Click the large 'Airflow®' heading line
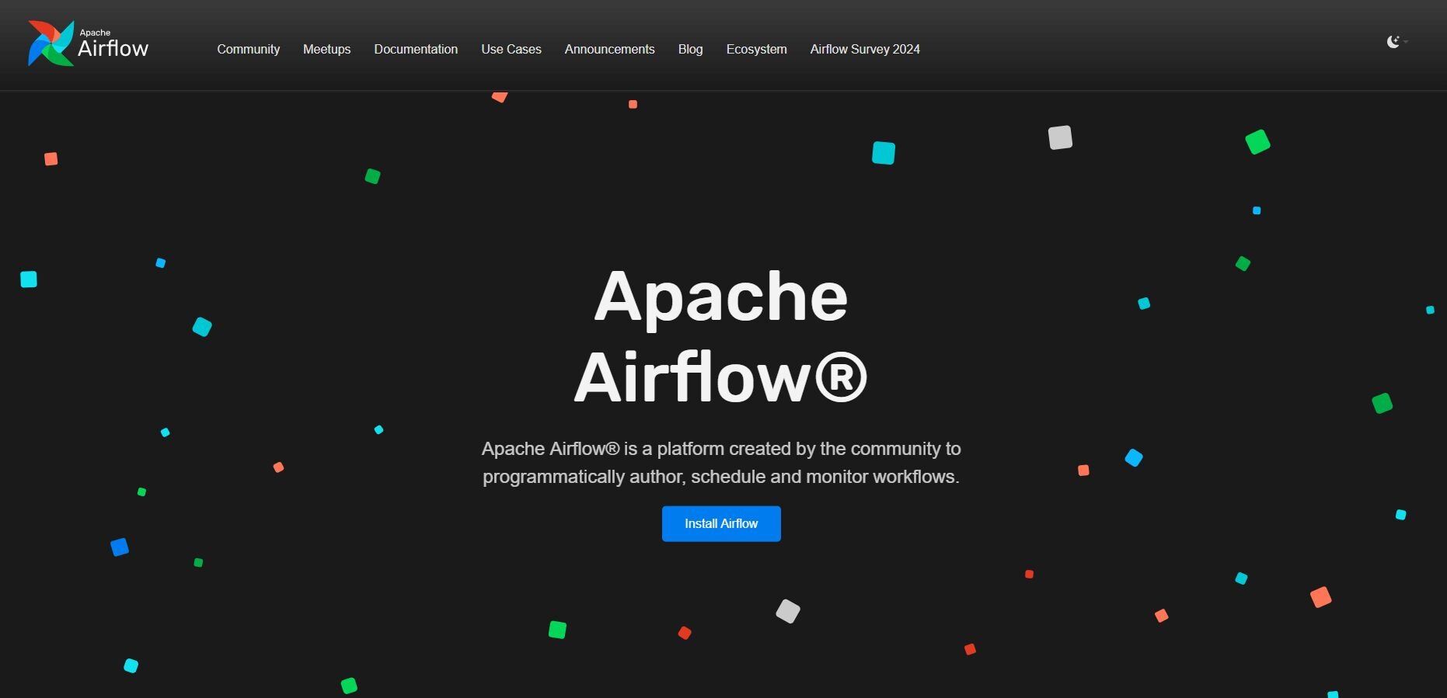1447x698 pixels. 720,378
